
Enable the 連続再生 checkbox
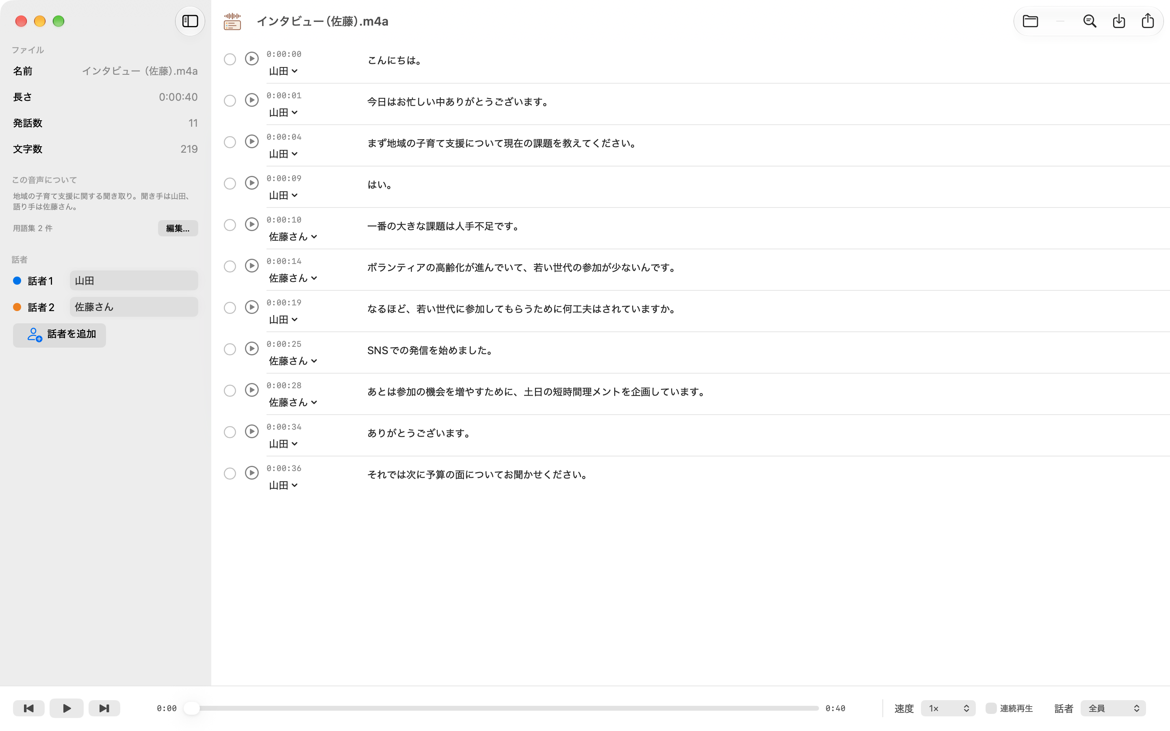click(990, 708)
